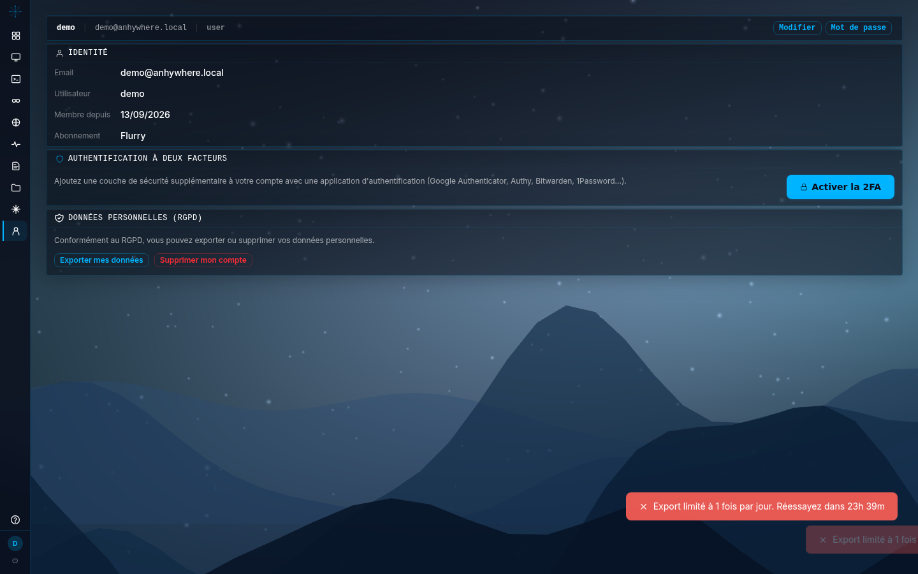The width and height of the screenshot is (918, 574).
Task: Click the snowflake app logo in sidebar
Action: click(x=15, y=11)
